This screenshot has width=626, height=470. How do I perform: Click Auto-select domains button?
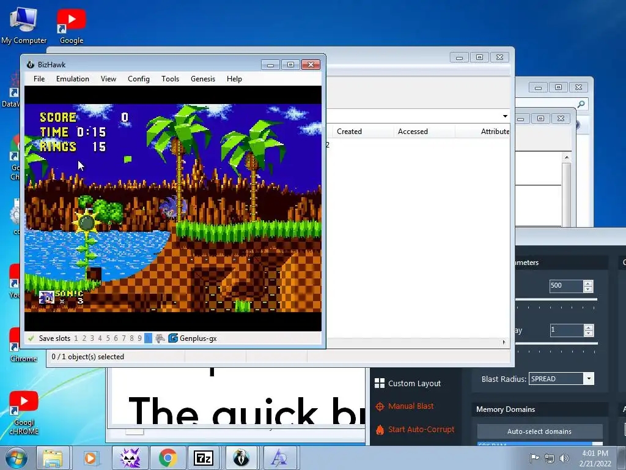(x=539, y=431)
